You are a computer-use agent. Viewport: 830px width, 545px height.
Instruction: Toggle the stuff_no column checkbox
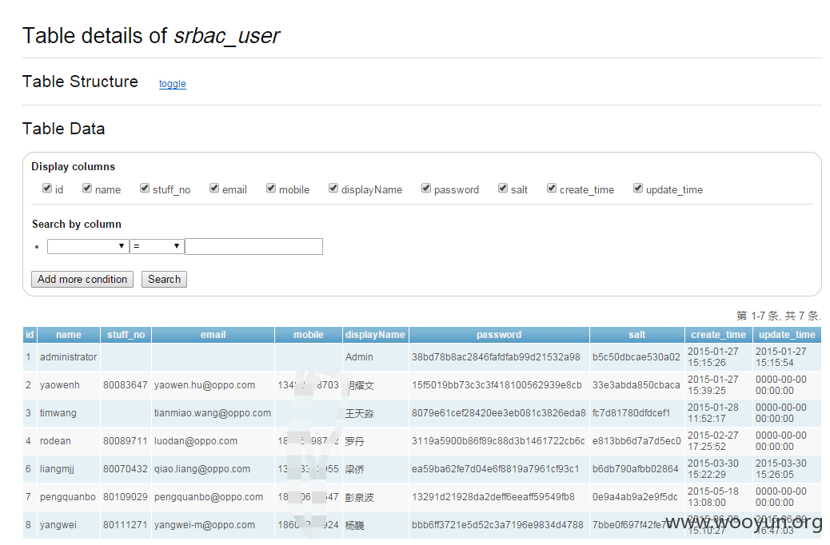coord(145,189)
